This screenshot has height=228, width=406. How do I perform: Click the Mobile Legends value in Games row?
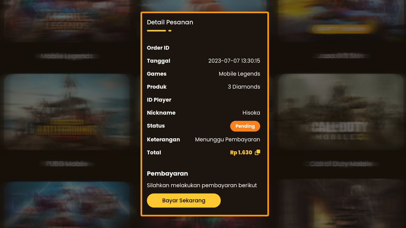(239, 74)
